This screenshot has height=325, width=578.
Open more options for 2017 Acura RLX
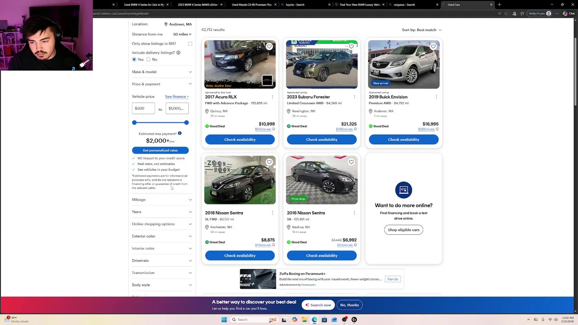point(272,97)
